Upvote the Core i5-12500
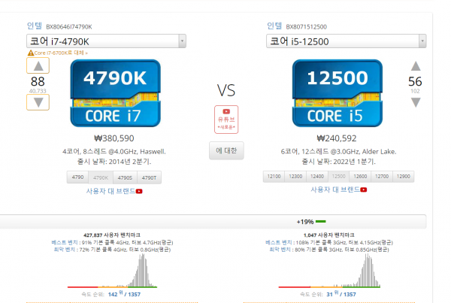 (x=416, y=66)
